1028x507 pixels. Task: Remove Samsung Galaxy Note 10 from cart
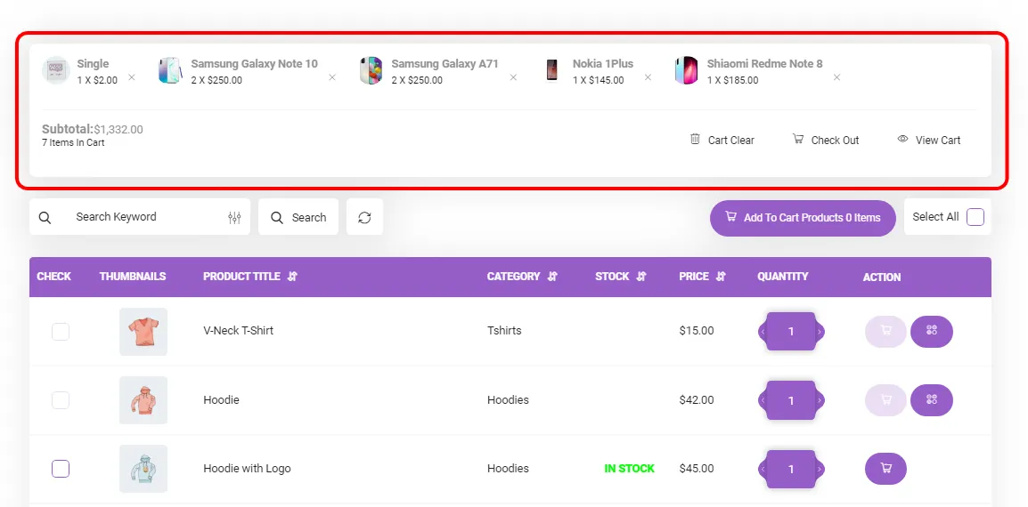(331, 77)
